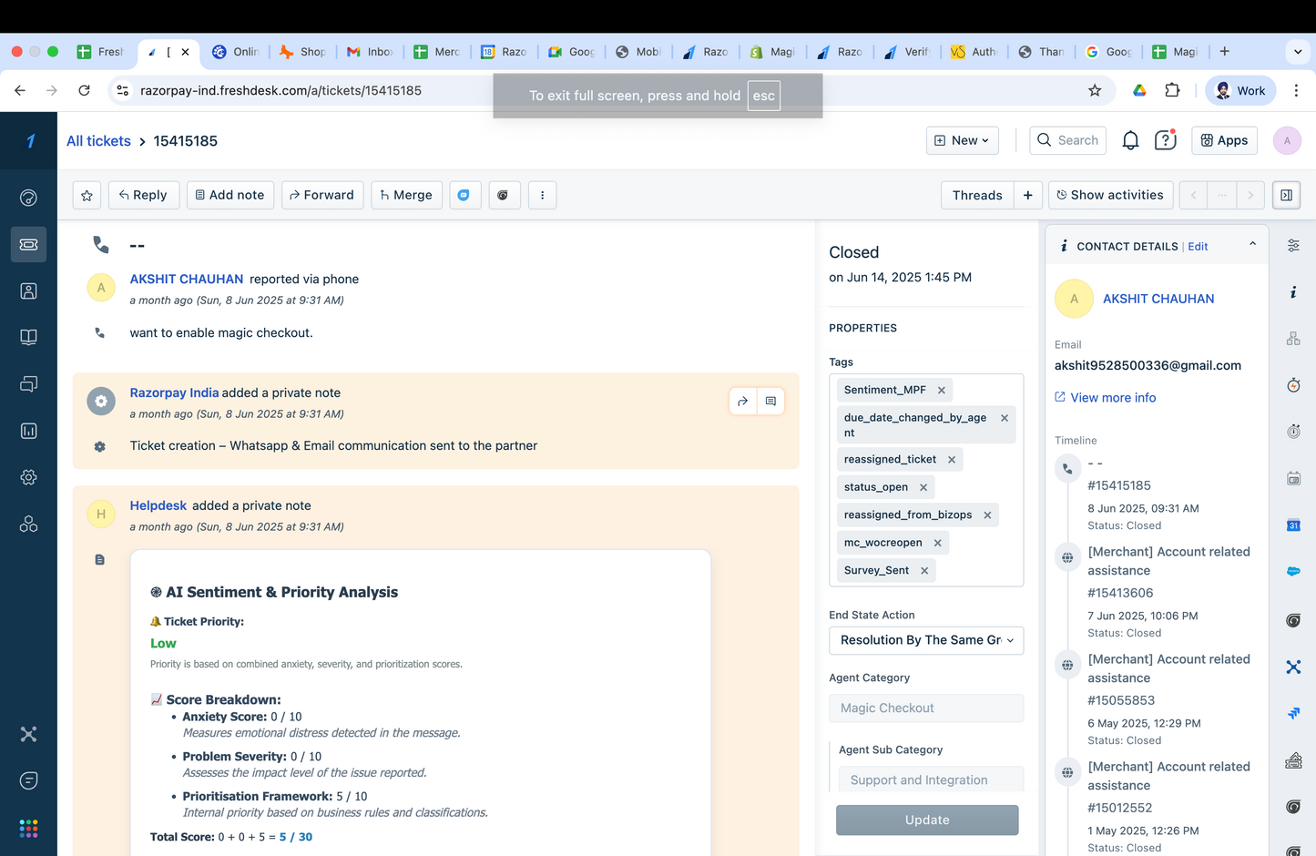Open the calendar 31 app icon
The image size is (1316, 856).
tap(1293, 525)
